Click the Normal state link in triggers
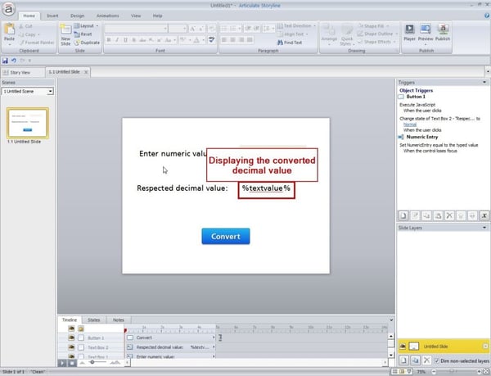The height and width of the screenshot is (376, 491). click(410, 125)
